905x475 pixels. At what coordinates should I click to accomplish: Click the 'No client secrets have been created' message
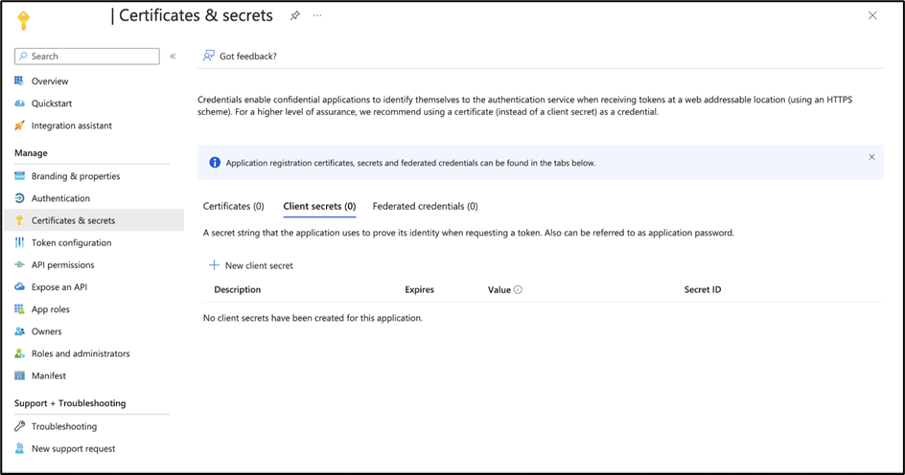[x=313, y=318]
